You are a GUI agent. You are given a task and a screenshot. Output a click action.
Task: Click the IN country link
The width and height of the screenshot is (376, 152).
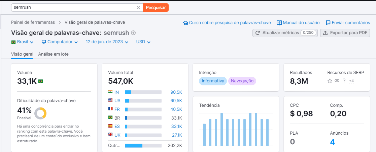click(116, 92)
